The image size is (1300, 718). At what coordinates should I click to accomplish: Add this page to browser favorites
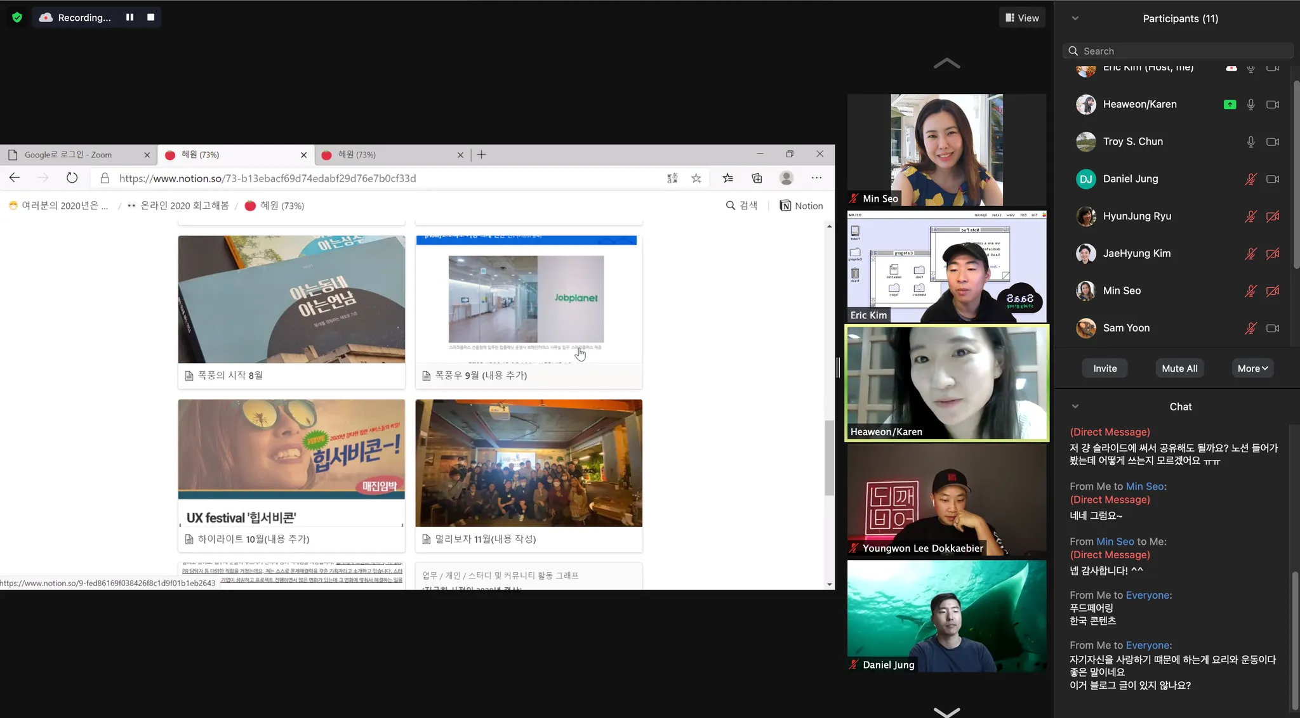tap(696, 178)
